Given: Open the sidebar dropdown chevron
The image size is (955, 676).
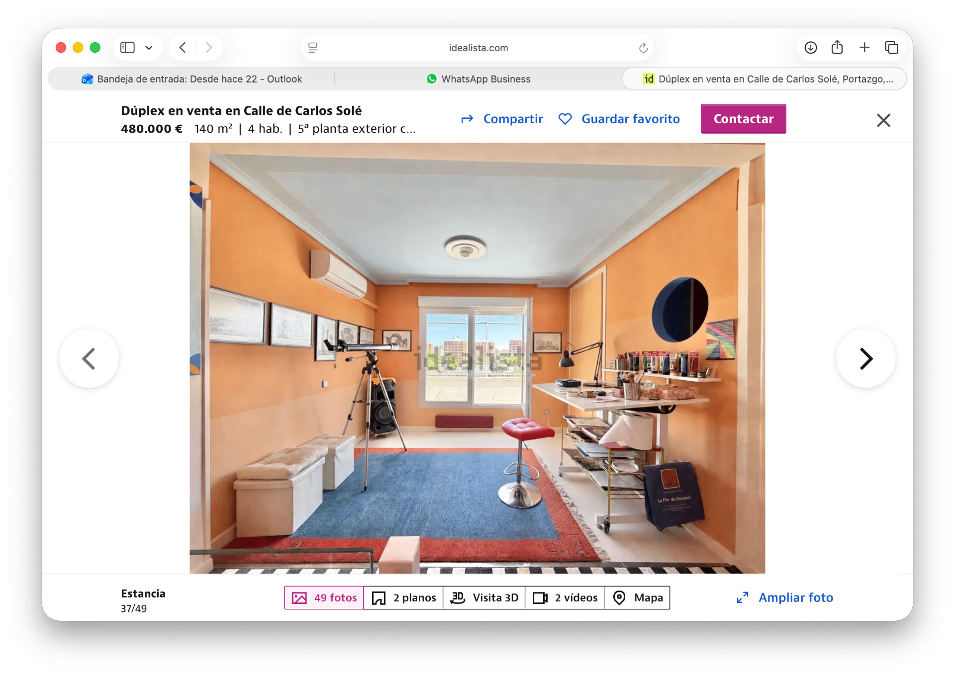Looking at the screenshot, I should coord(149,48).
